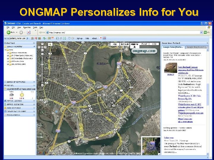Screen dimensions: 214x160
Task: Pan map east with right arrow
Action: 45,47
